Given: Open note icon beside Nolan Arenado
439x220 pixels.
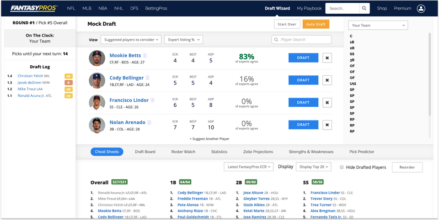Looking at the screenshot, I should coord(149,122).
